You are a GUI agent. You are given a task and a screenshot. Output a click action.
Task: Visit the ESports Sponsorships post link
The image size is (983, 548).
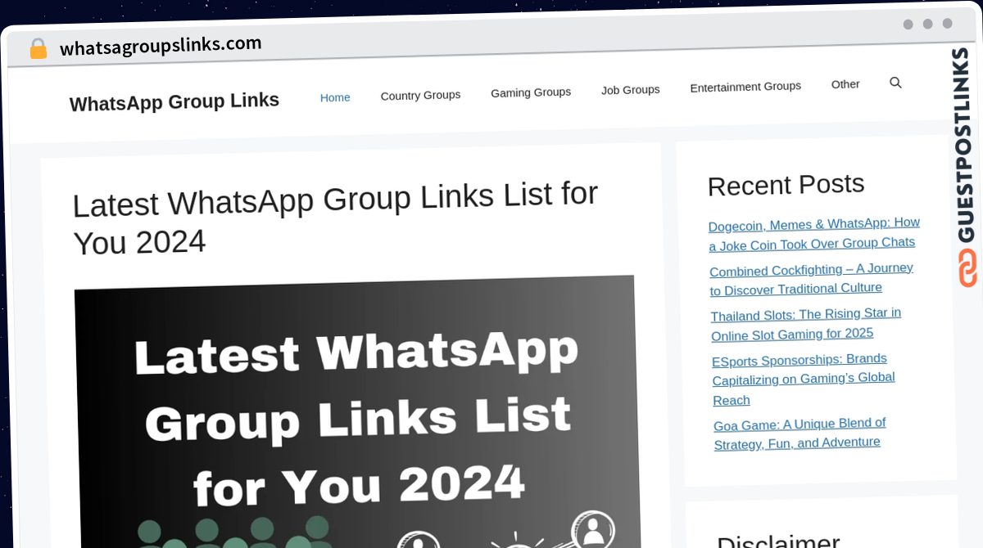click(804, 380)
